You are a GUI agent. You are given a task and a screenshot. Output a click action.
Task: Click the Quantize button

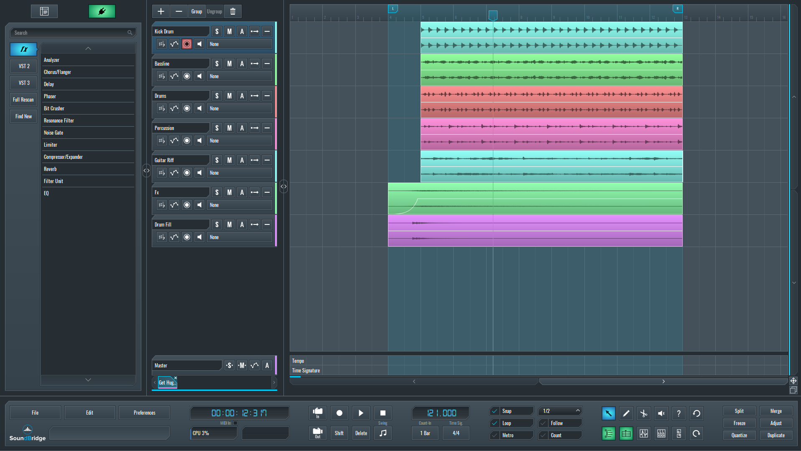[739, 435]
